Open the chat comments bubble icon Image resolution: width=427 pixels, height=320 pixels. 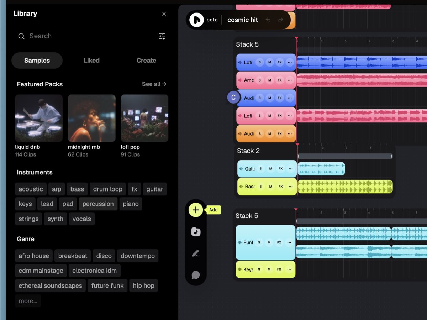click(196, 275)
